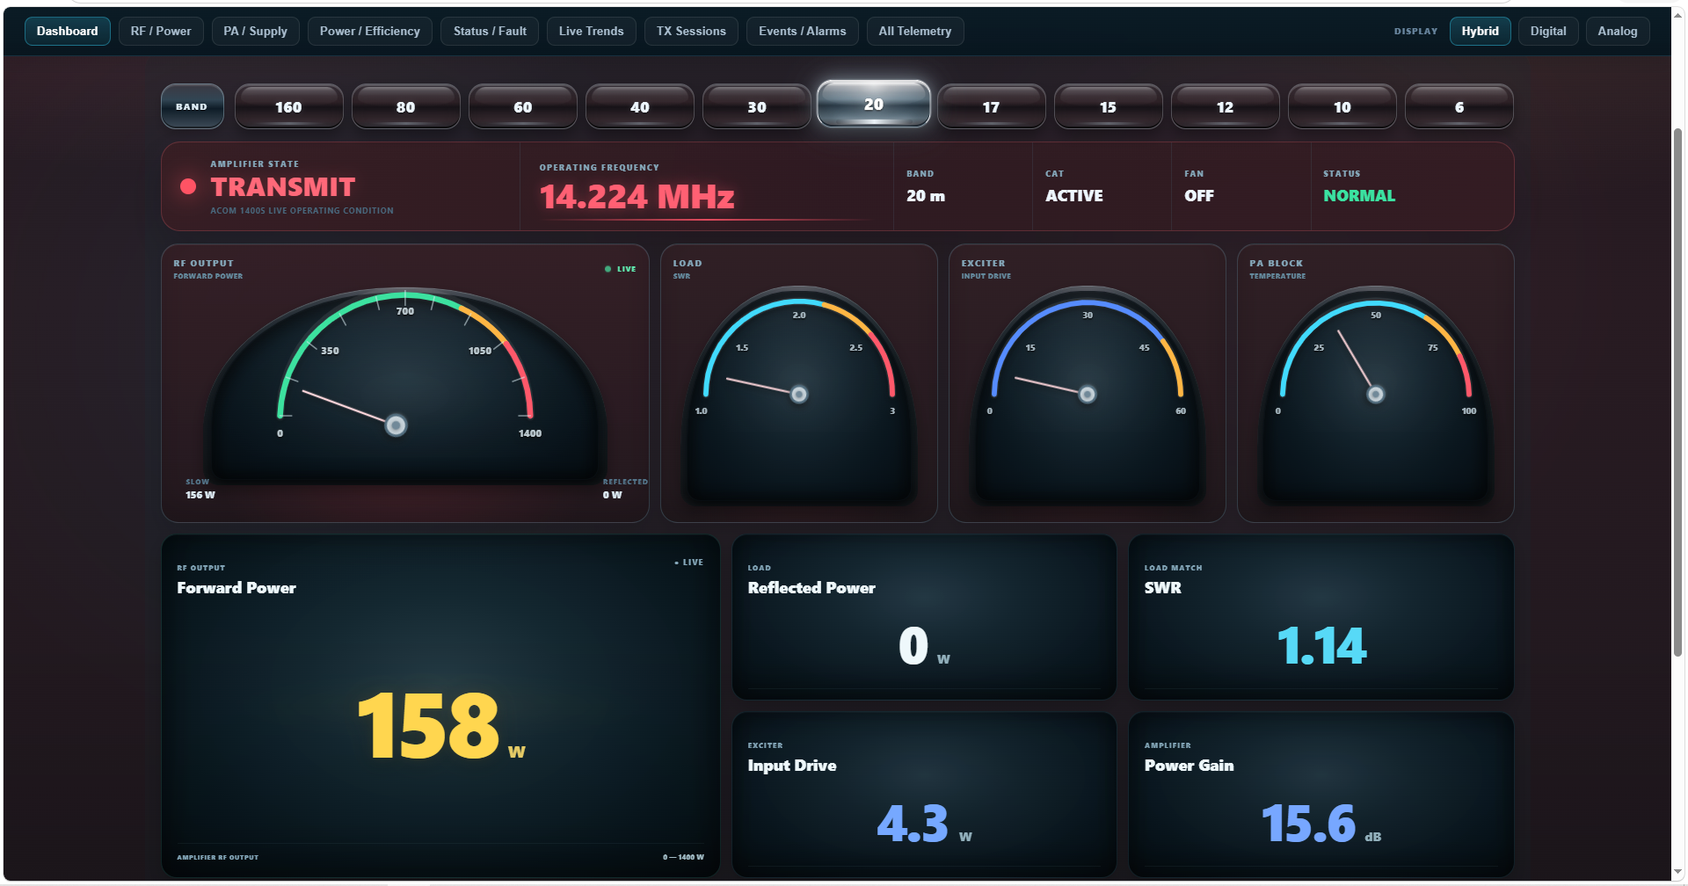Select the 15 meter band button
The image size is (1688, 886).
pyautogui.click(x=1108, y=106)
